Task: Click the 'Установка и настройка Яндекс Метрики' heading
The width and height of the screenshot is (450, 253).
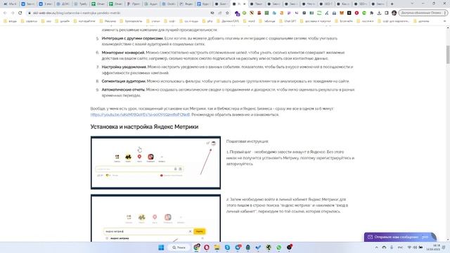Action: pyautogui.click(x=144, y=126)
